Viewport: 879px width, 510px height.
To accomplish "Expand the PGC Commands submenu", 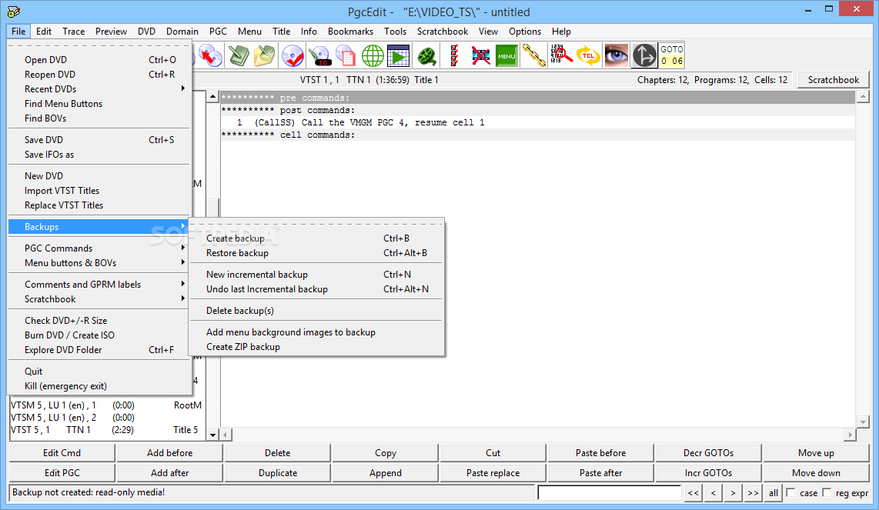I will [99, 248].
